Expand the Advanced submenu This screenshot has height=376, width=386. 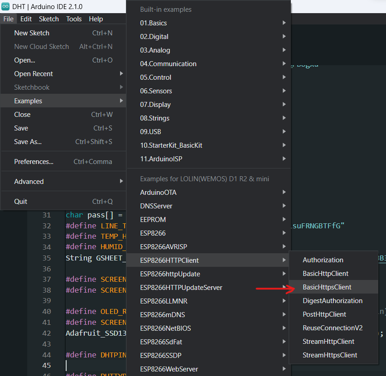[63, 182]
